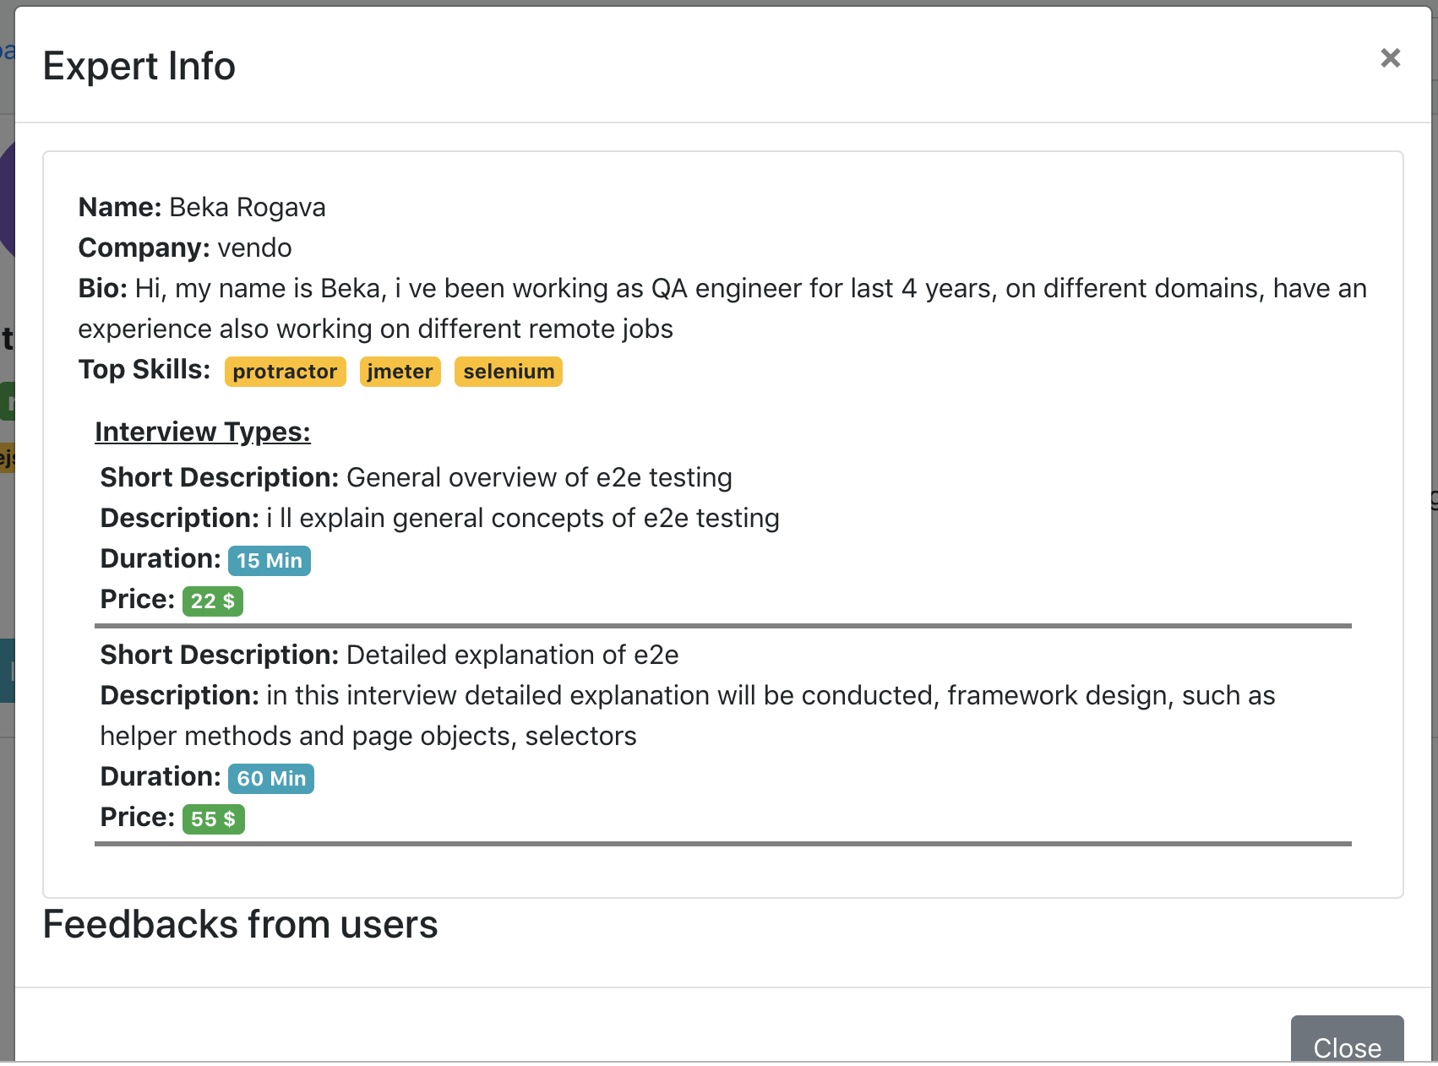The height and width of the screenshot is (1066, 1438).
Task: Click the jmeter skill badge
Action: (400, 372)
